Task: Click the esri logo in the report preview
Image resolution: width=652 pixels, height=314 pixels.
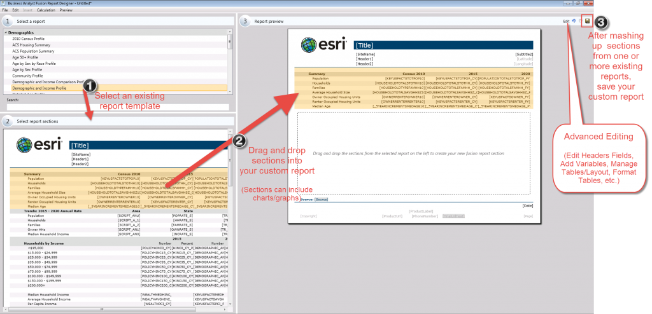Action: [x=324, y=44]
